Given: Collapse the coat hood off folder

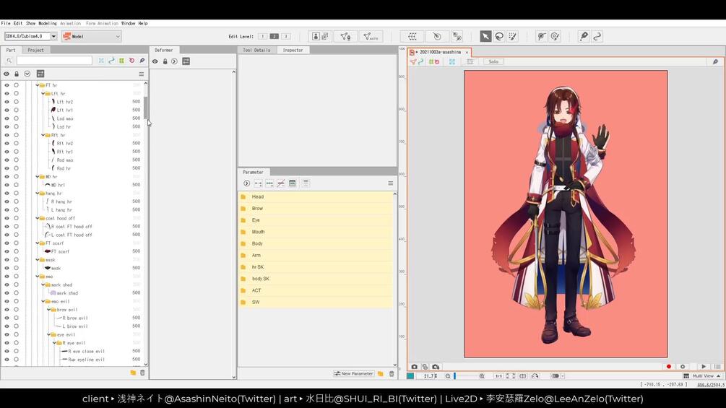Looking at the screenshot, I should [x=38, y=218].
